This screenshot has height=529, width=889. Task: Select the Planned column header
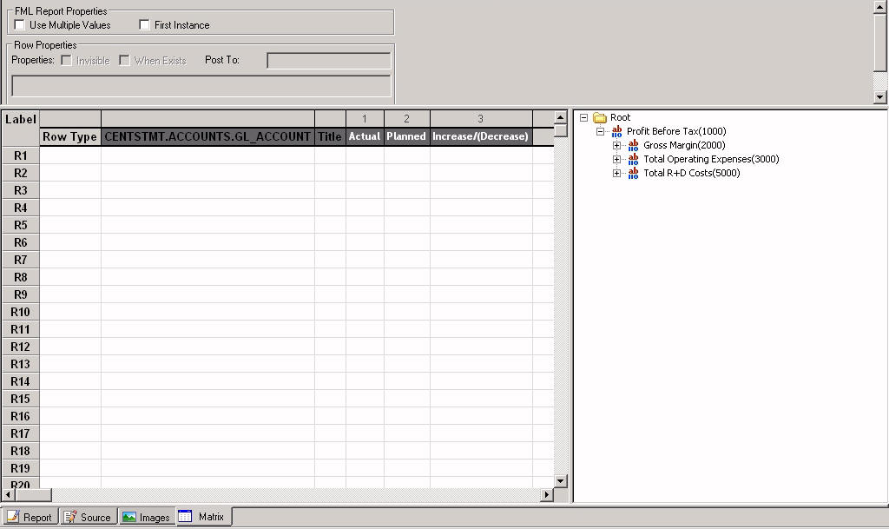[x=406, y=136]
